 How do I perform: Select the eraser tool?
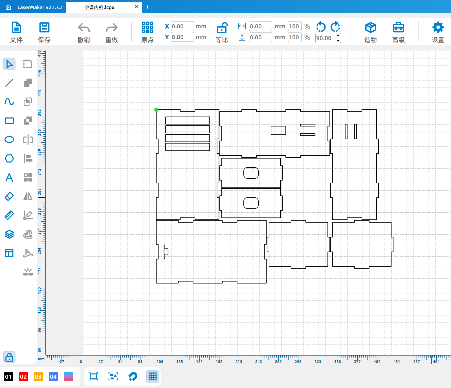[x=9, y=196]
